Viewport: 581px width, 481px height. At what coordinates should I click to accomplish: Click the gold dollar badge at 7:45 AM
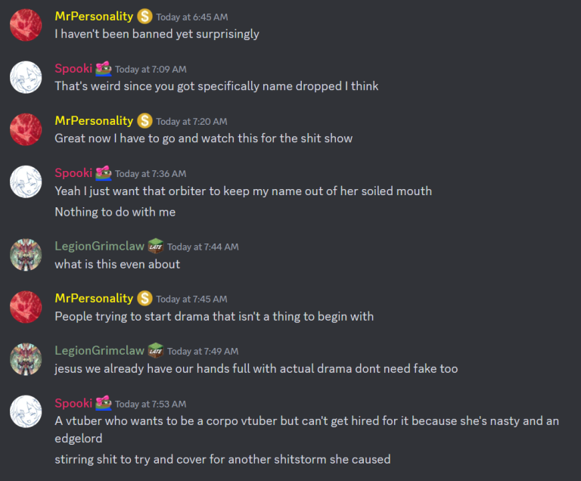(x=144, y=298)
